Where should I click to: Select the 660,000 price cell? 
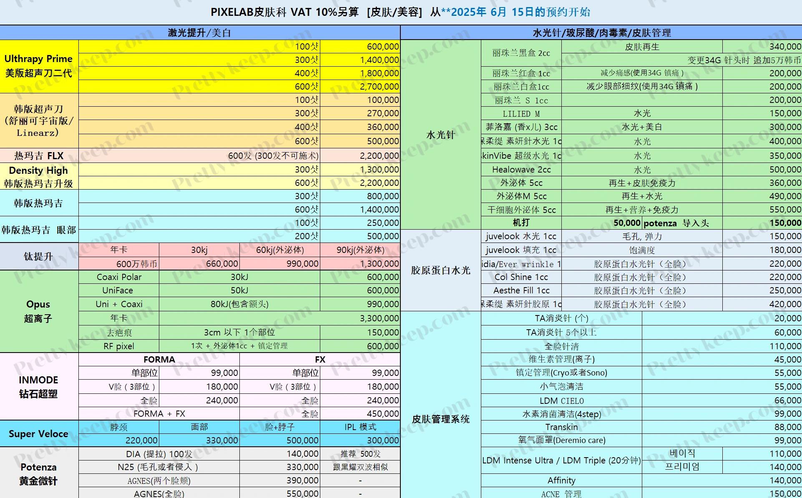pyautogui.click(x=199, y=263)
